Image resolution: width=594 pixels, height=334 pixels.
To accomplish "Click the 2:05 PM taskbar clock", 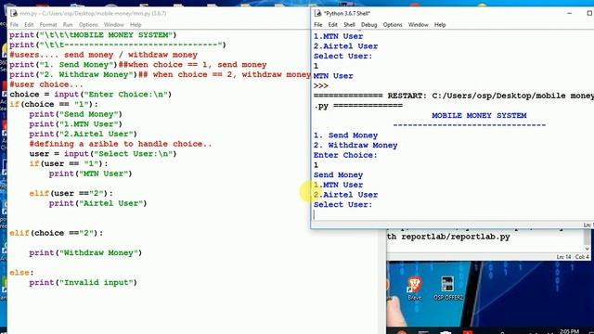I will pos(569,331).
